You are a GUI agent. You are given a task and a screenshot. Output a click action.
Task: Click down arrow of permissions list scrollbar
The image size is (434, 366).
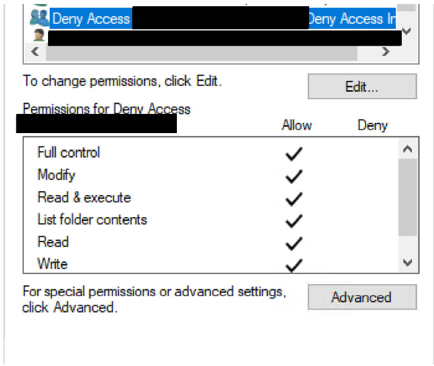coord(408,263)
